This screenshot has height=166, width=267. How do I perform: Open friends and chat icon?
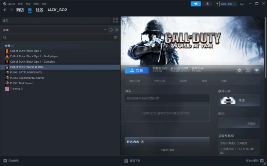tap(262, 161)
